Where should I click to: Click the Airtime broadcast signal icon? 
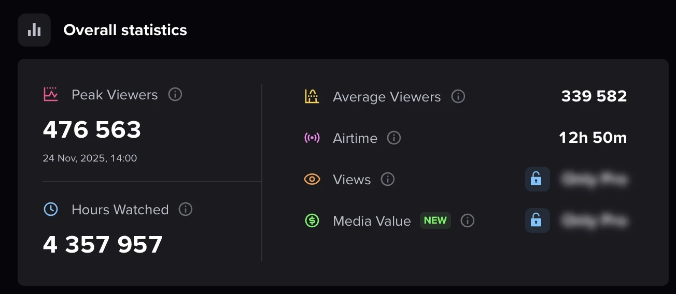(x=312, y=138)
